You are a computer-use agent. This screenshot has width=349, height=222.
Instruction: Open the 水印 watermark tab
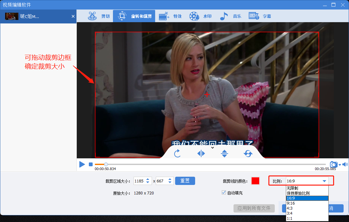200,16
